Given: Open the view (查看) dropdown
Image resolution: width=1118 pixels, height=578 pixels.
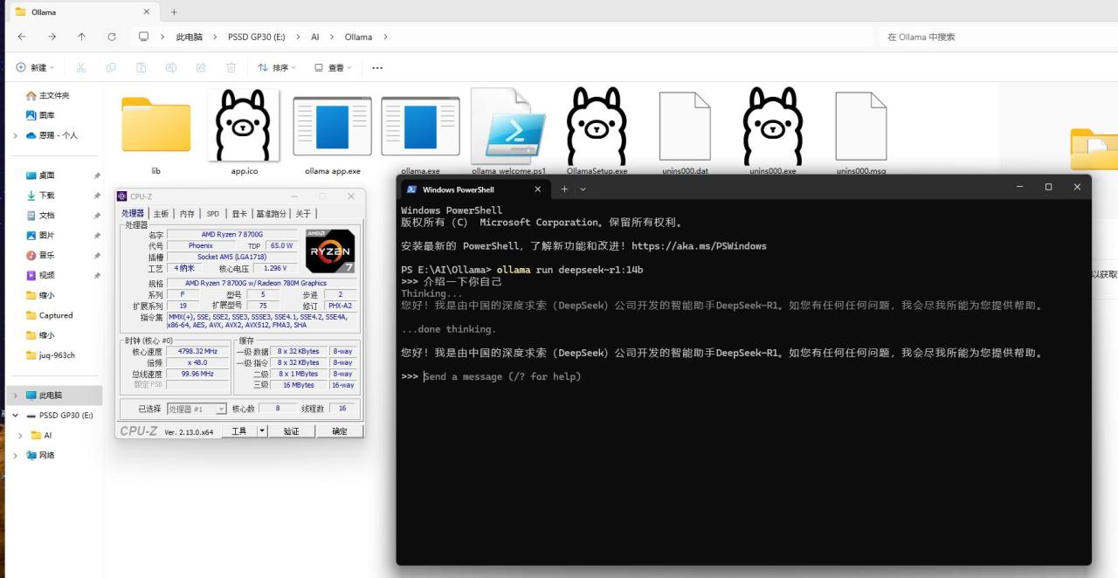Looking at the screenshot, I should pos(333,67).
